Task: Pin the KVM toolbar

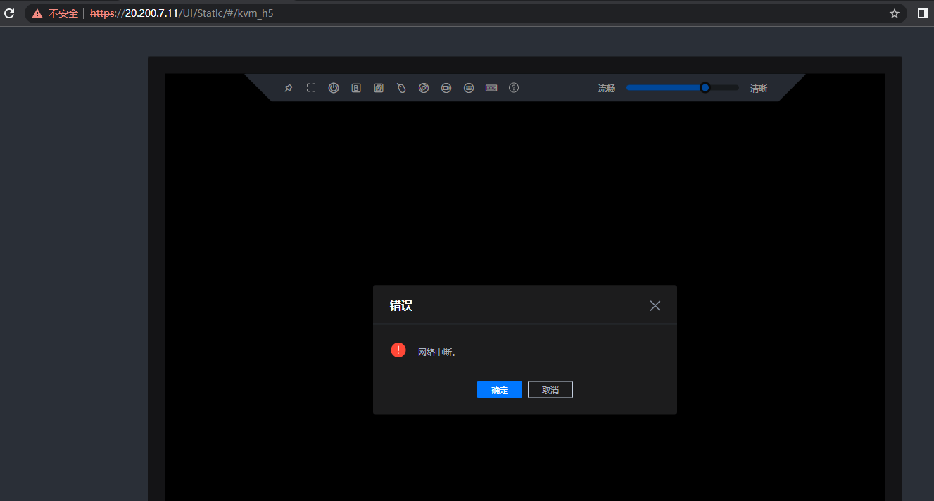Action: (289, 88)
